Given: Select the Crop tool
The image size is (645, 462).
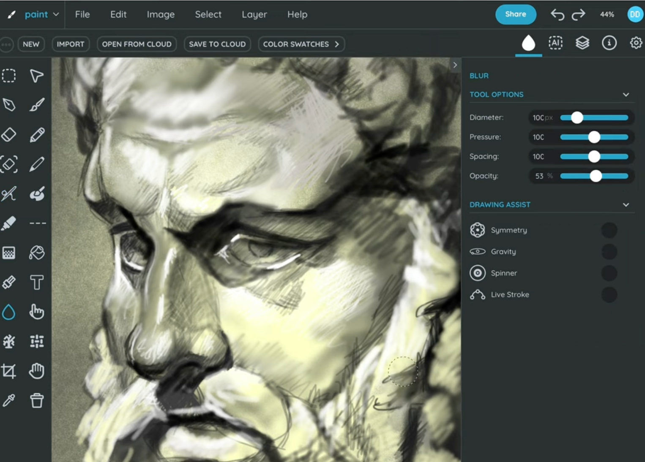Looking at the screenshot, I should pyautogui.click(x=9, y=371).
